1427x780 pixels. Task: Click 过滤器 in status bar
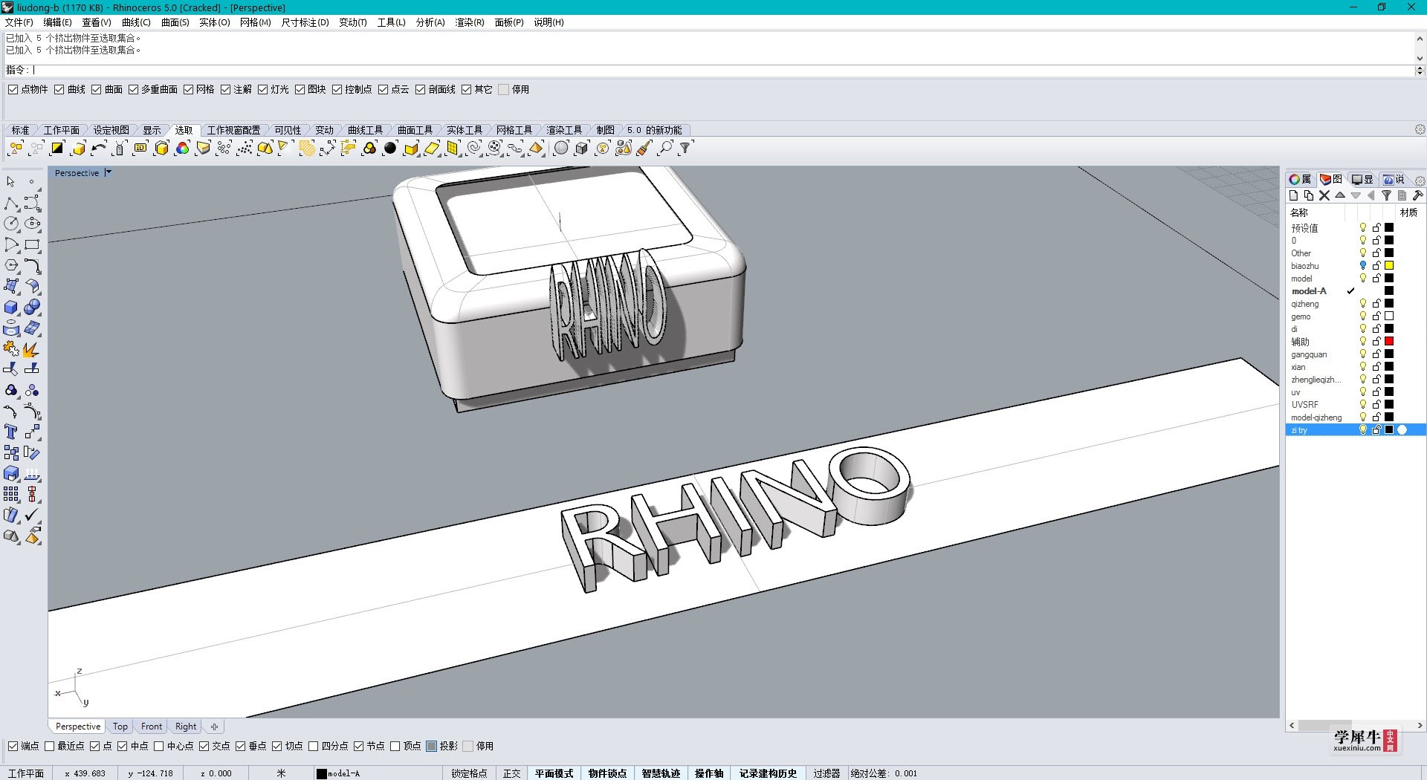pyautogui.click(x=826, y=773)
